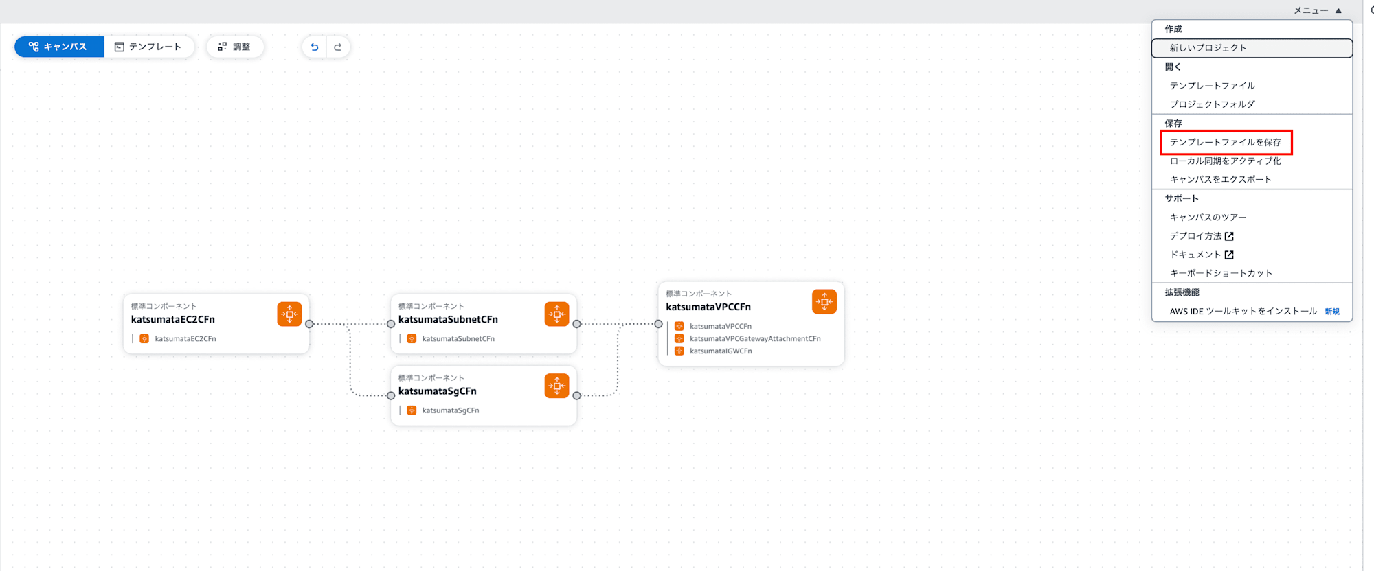Select the katsumataSgCFn card title
This screenshot has width=1374, height=571.
coord(438,391)
